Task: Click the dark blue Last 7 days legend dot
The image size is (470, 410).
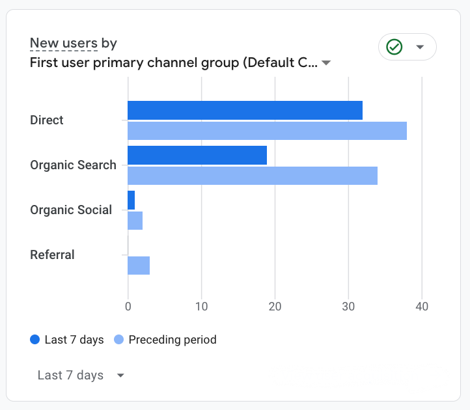Action: (x=35, y=340)
